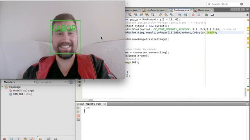Toggle Bookmark icon in editor toolbar
The height and width of the screenshot is (140, 250).
pyautogui.click(x=172, y=15)
